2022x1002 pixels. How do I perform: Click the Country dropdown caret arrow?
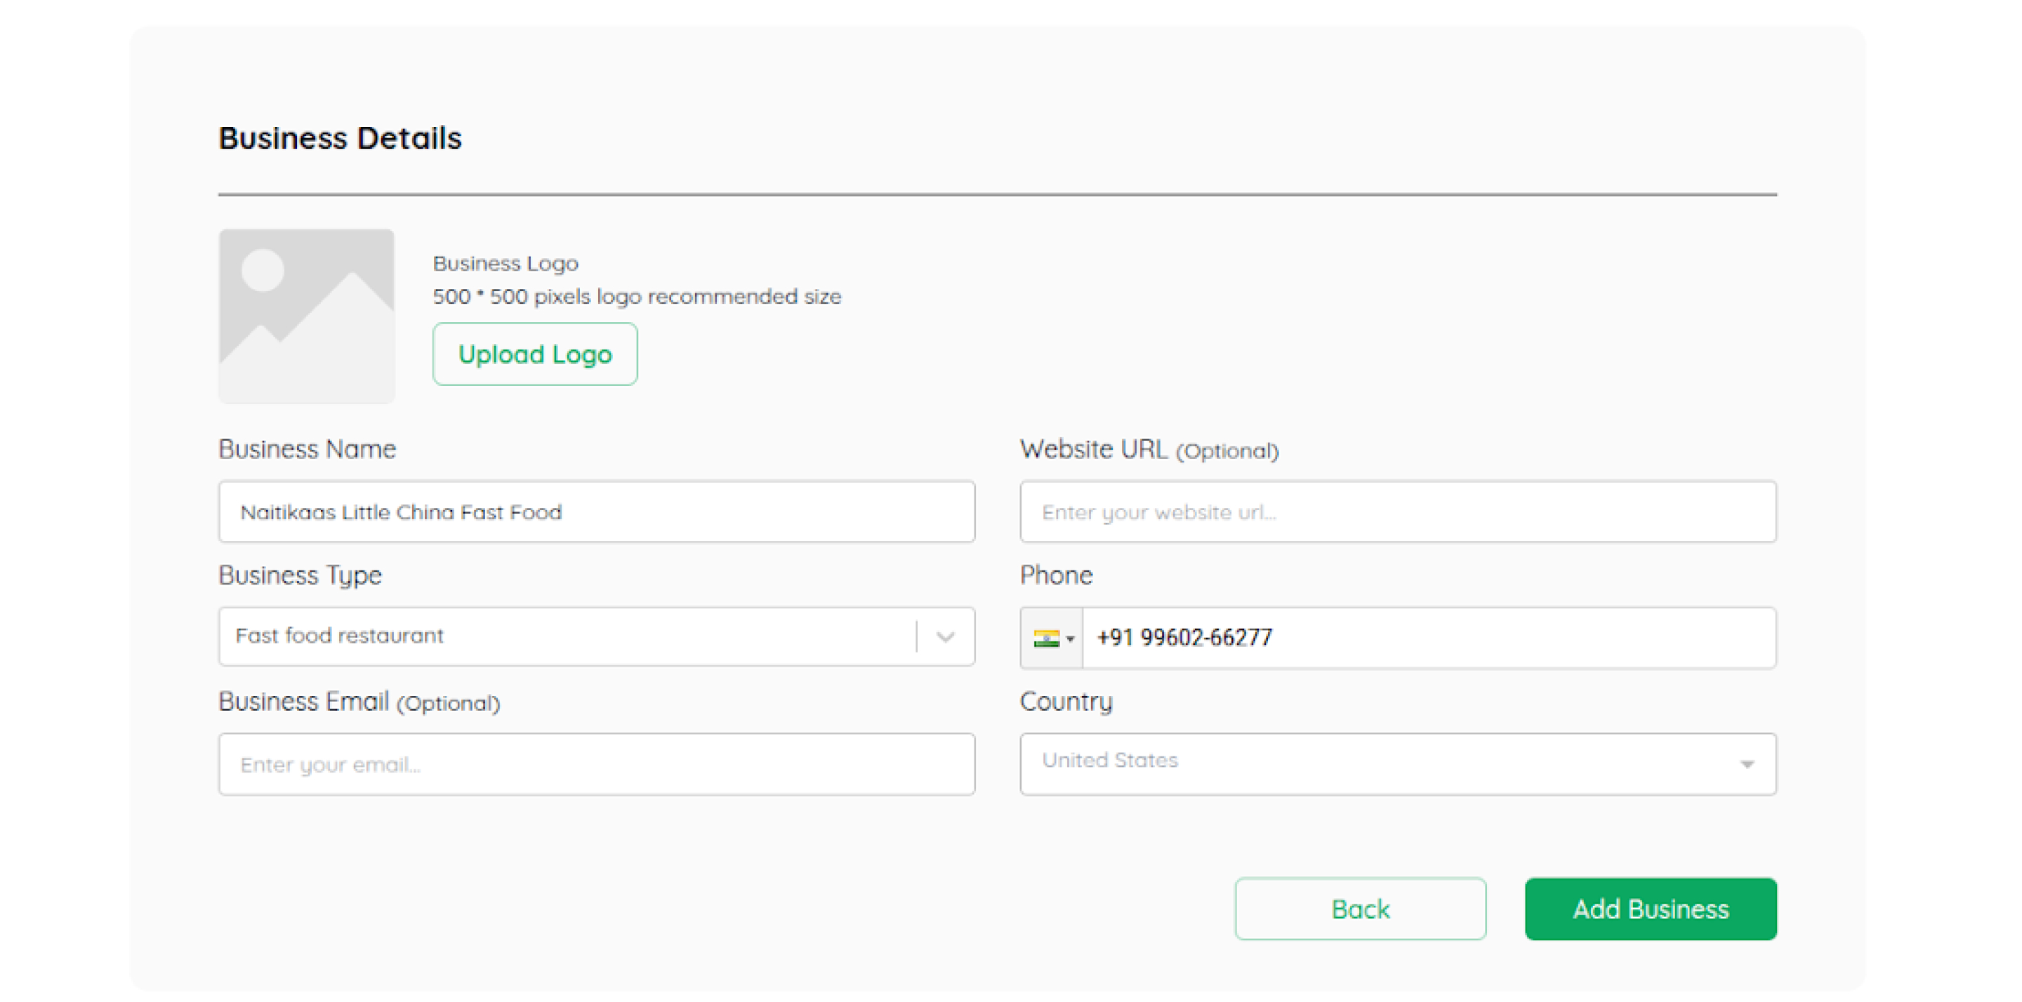(1747, 764)
